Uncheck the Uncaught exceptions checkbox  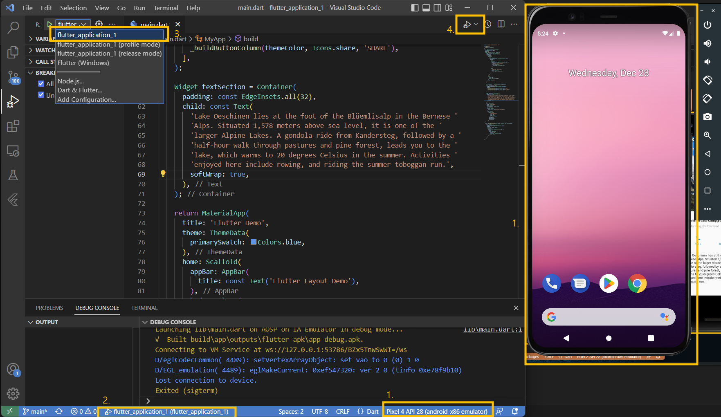tap(41, 94)
